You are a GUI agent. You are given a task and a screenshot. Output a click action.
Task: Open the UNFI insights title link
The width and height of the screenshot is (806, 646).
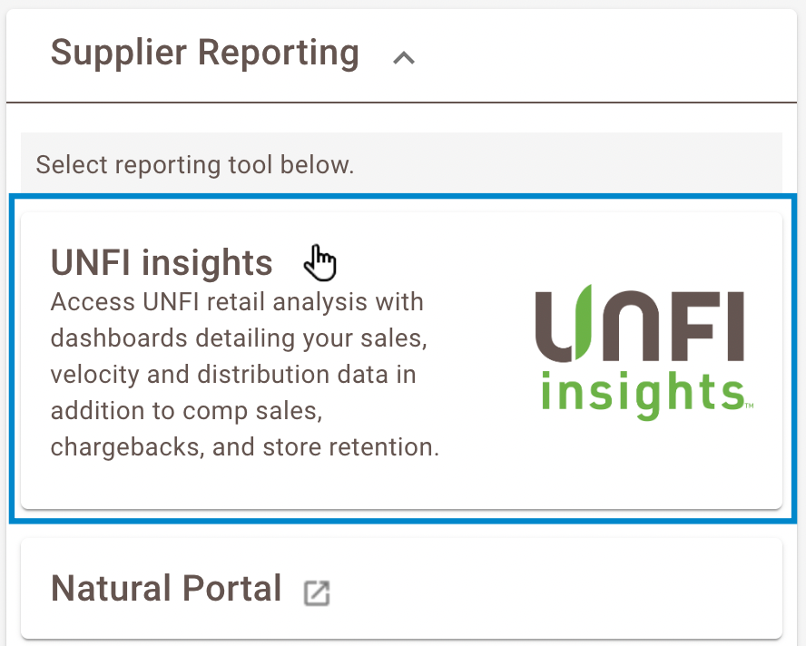pos(162,262)
